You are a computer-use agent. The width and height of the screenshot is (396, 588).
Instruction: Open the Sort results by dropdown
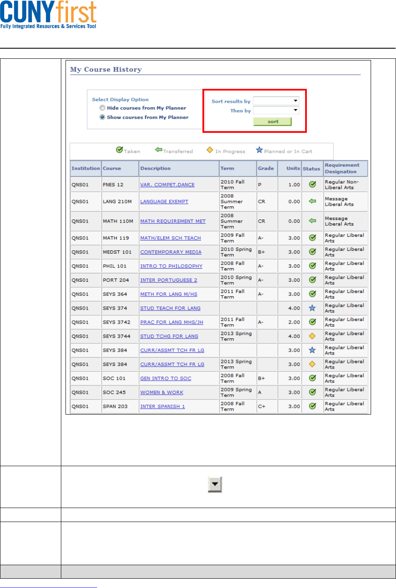[276, 101]
